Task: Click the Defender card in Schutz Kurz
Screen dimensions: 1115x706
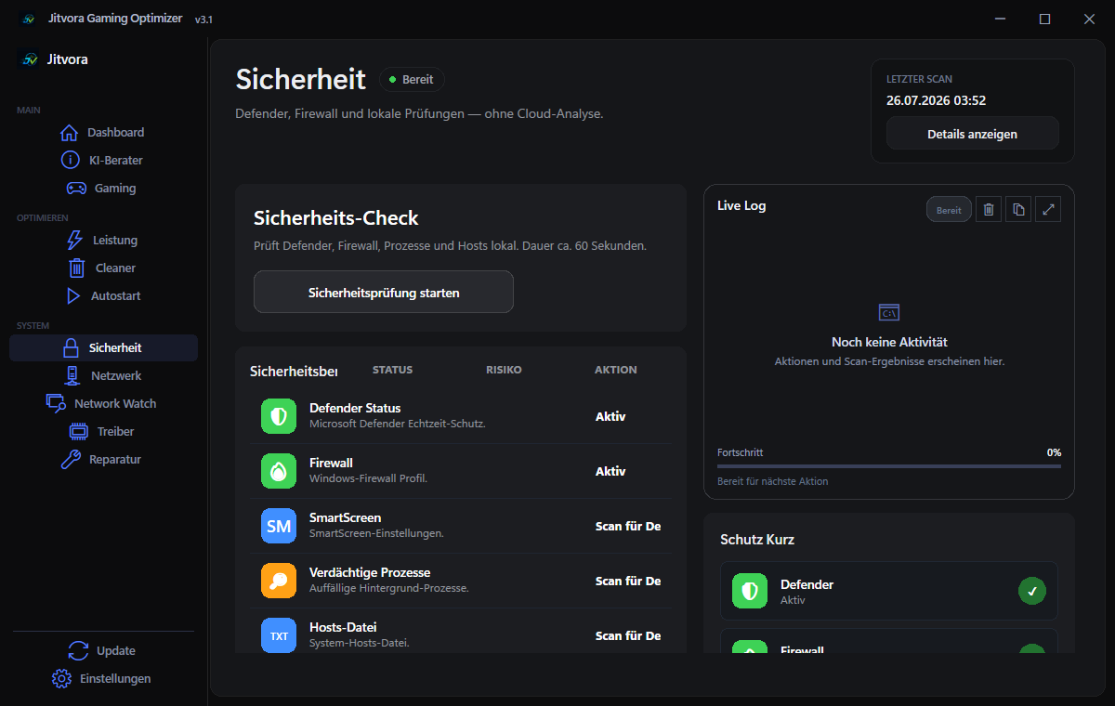Action: (x=889, y=591)
